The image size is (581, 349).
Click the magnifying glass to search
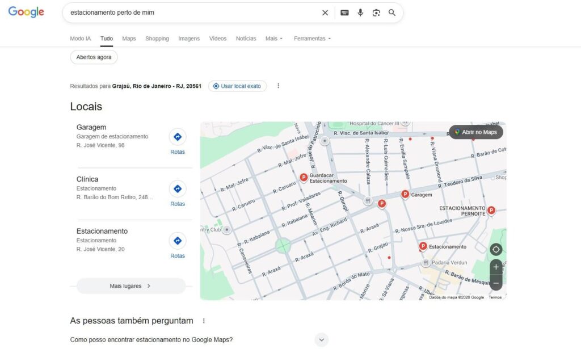pyautogui.click(x=391, y=12)
